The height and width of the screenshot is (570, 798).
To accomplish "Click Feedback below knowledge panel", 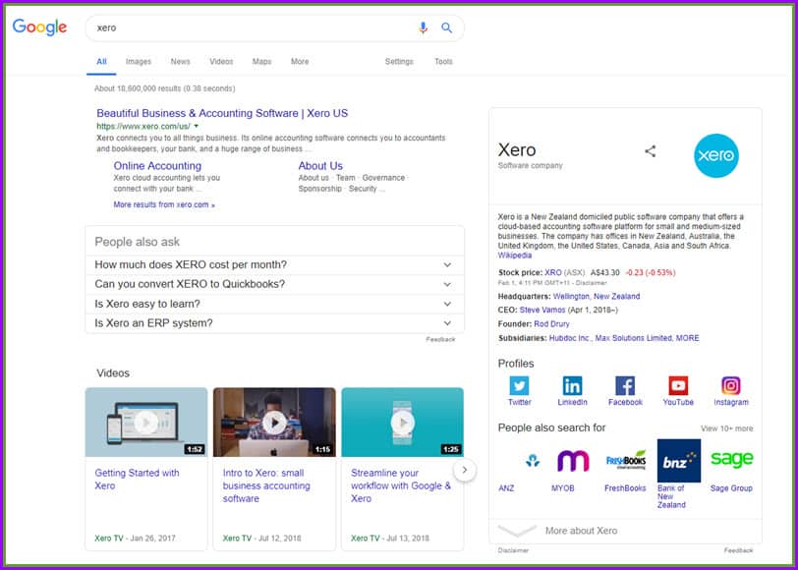I will pyautogui.click(x=738, y=550).
